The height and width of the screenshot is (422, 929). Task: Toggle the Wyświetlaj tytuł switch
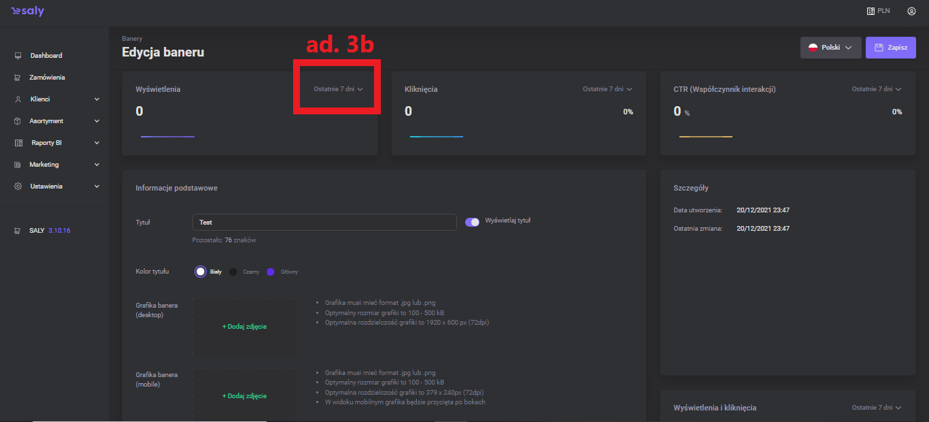point(472,222)
